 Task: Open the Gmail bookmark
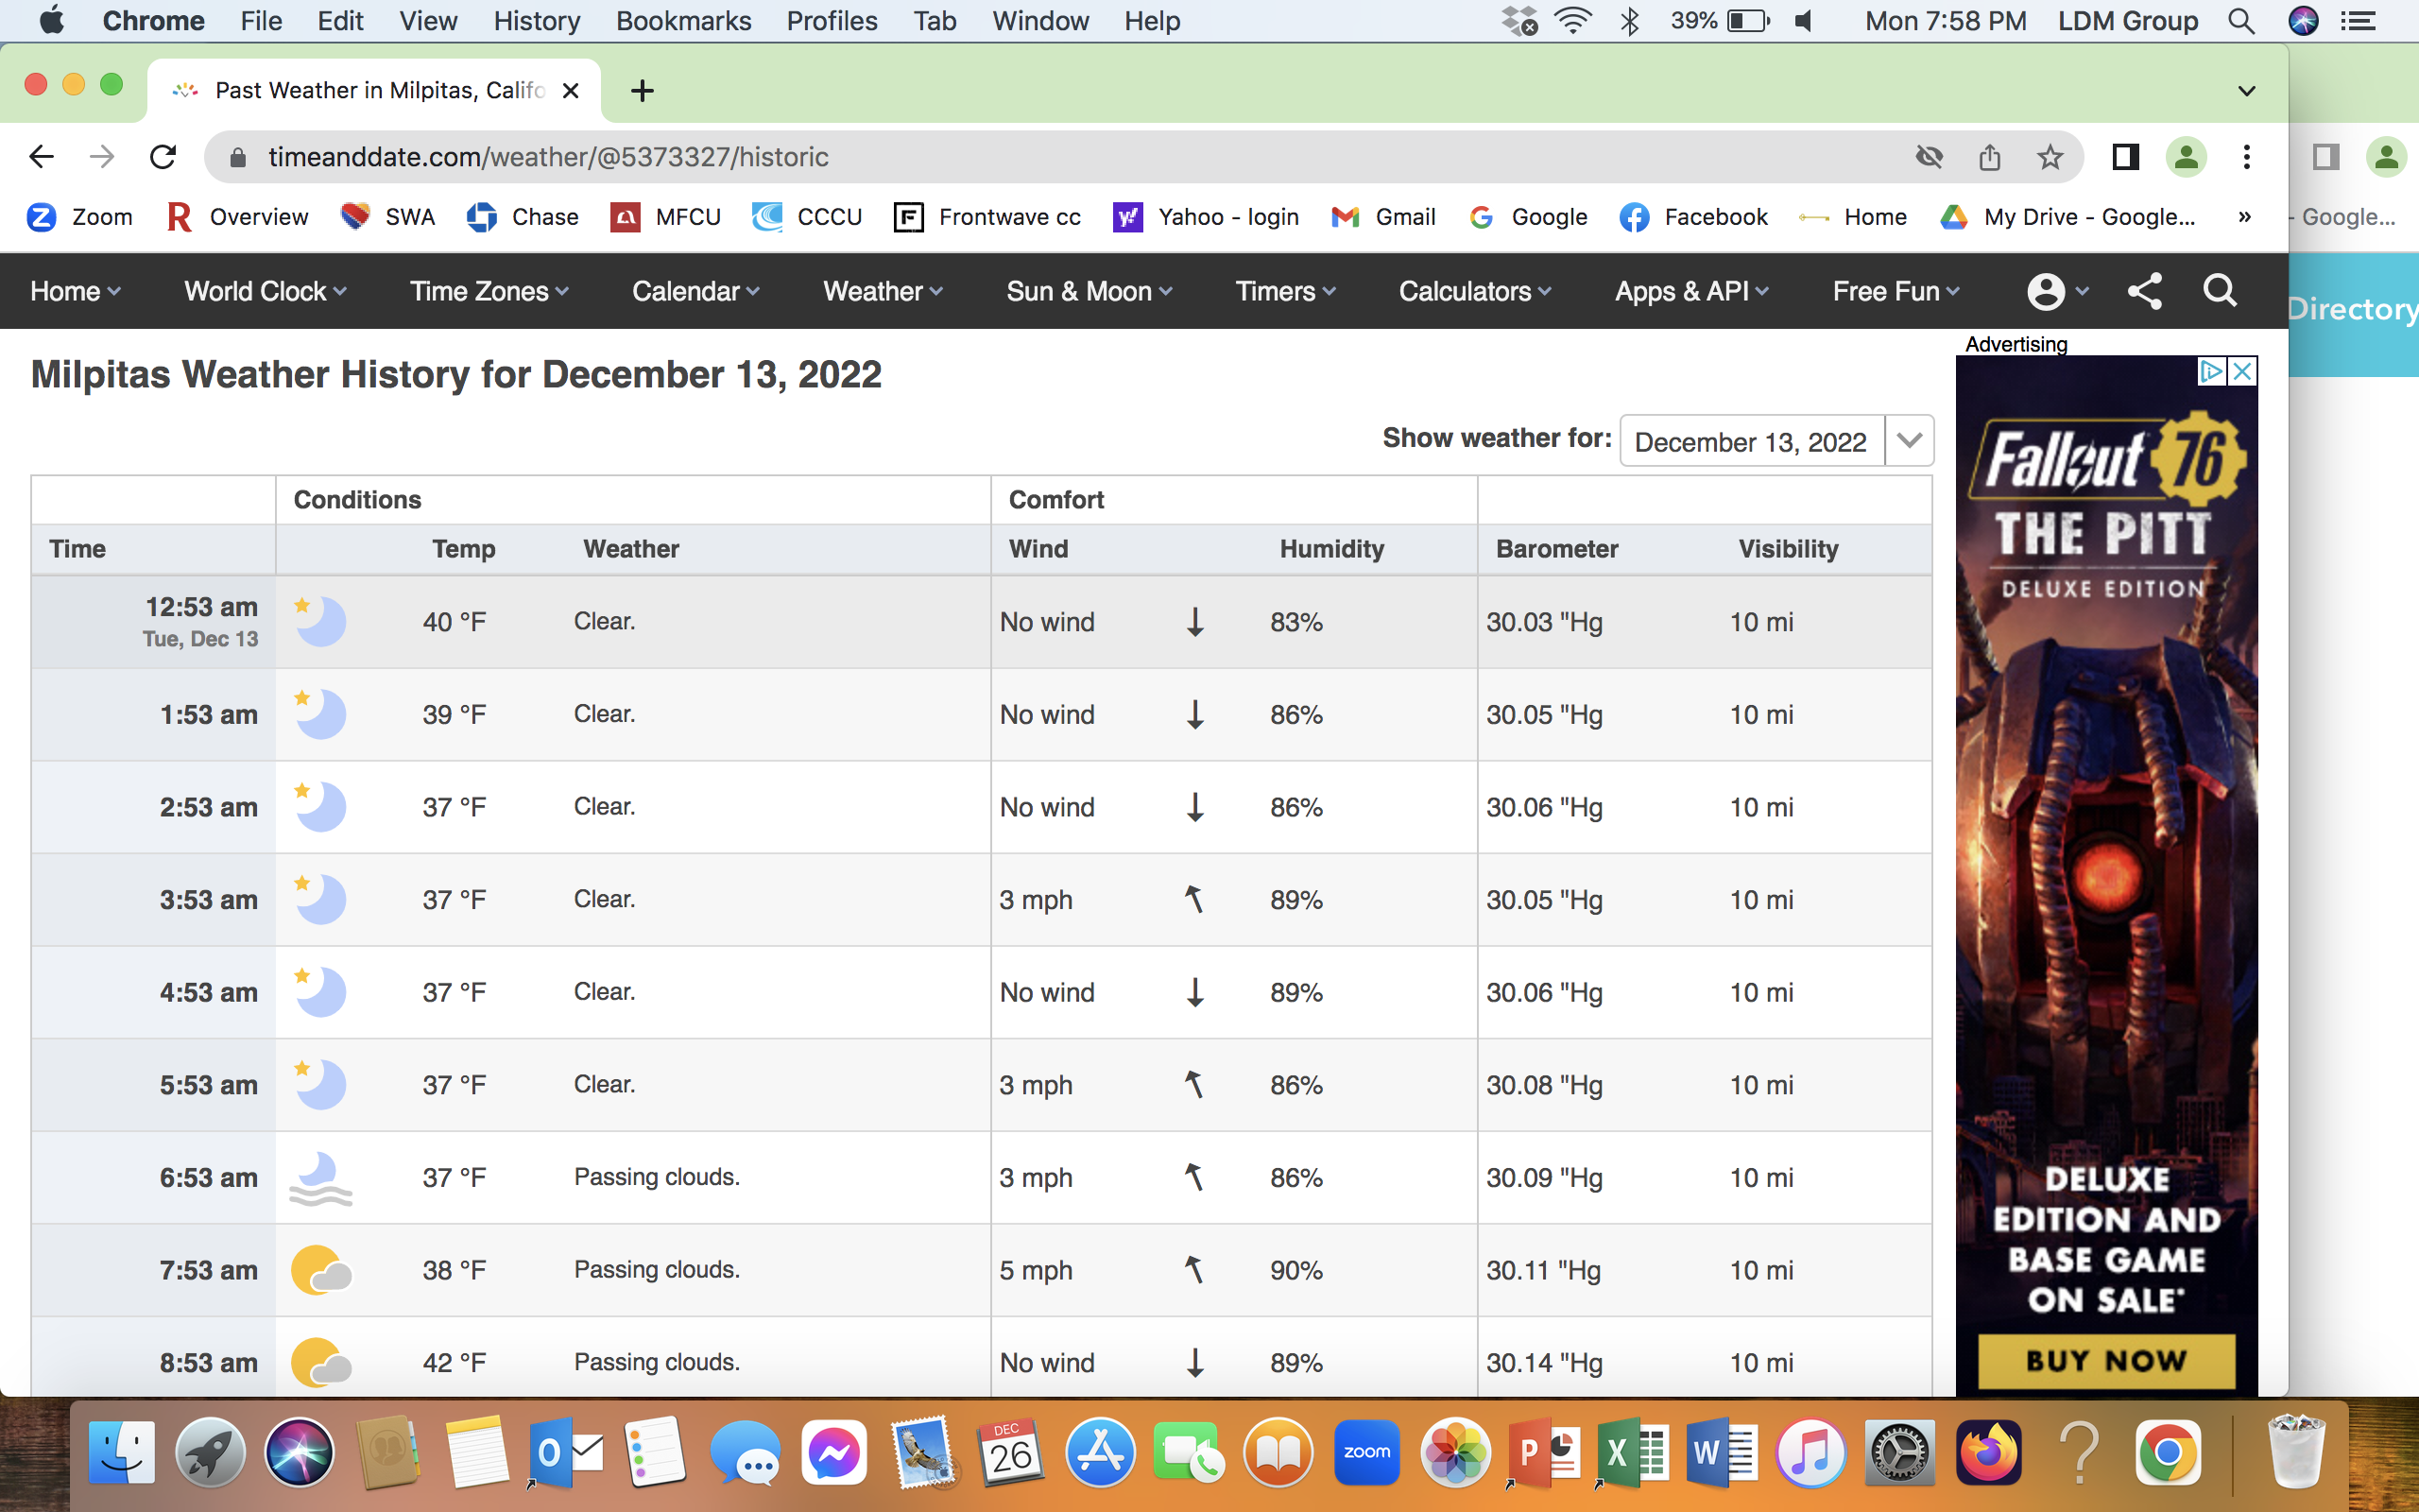point(1384,217)
